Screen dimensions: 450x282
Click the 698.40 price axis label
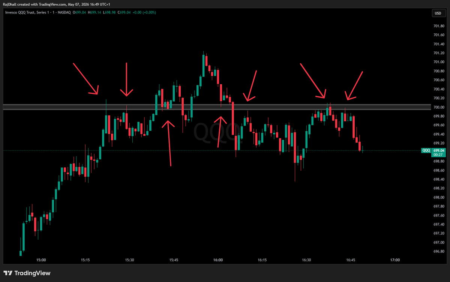pos(439,179)
